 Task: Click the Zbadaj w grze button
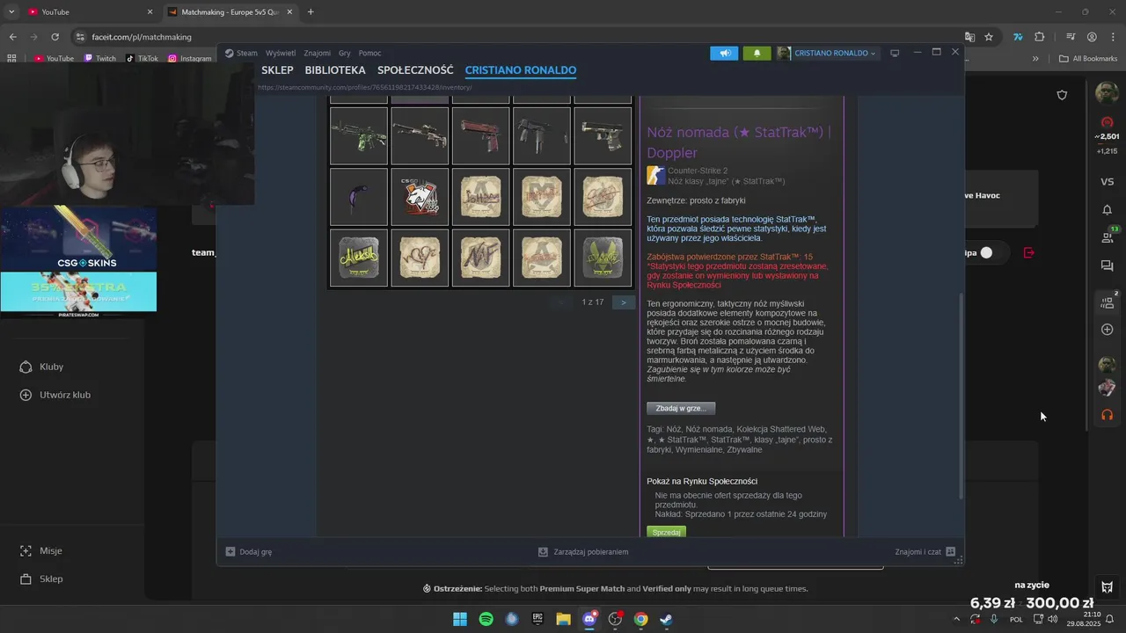coord(681,409)
